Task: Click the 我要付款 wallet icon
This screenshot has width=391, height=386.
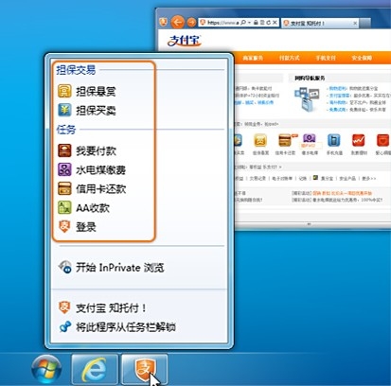Action: [64, 150]
